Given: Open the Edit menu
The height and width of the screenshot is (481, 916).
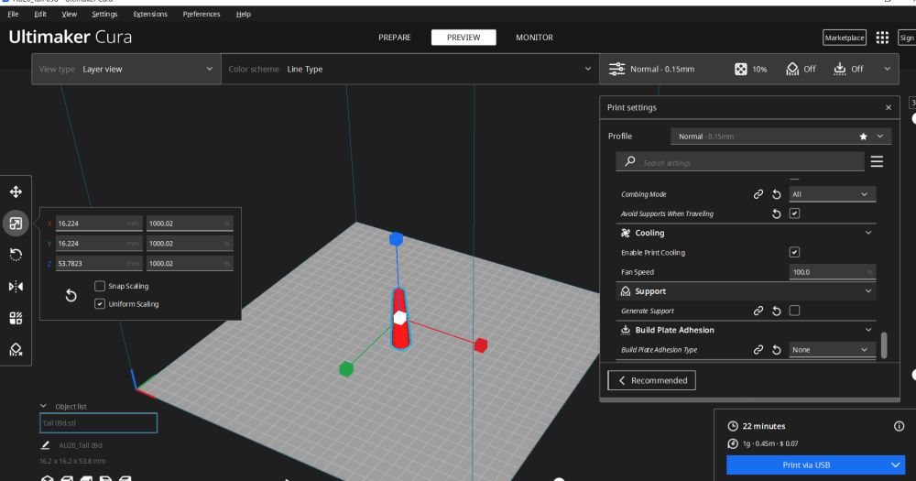Looking at the screenshot, I should tap(40, 14).
